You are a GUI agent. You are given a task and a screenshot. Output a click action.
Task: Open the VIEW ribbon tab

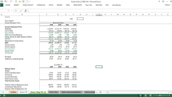[68, 5]
